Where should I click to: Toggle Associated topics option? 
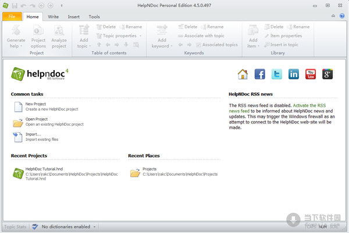(x=217, y=45)
